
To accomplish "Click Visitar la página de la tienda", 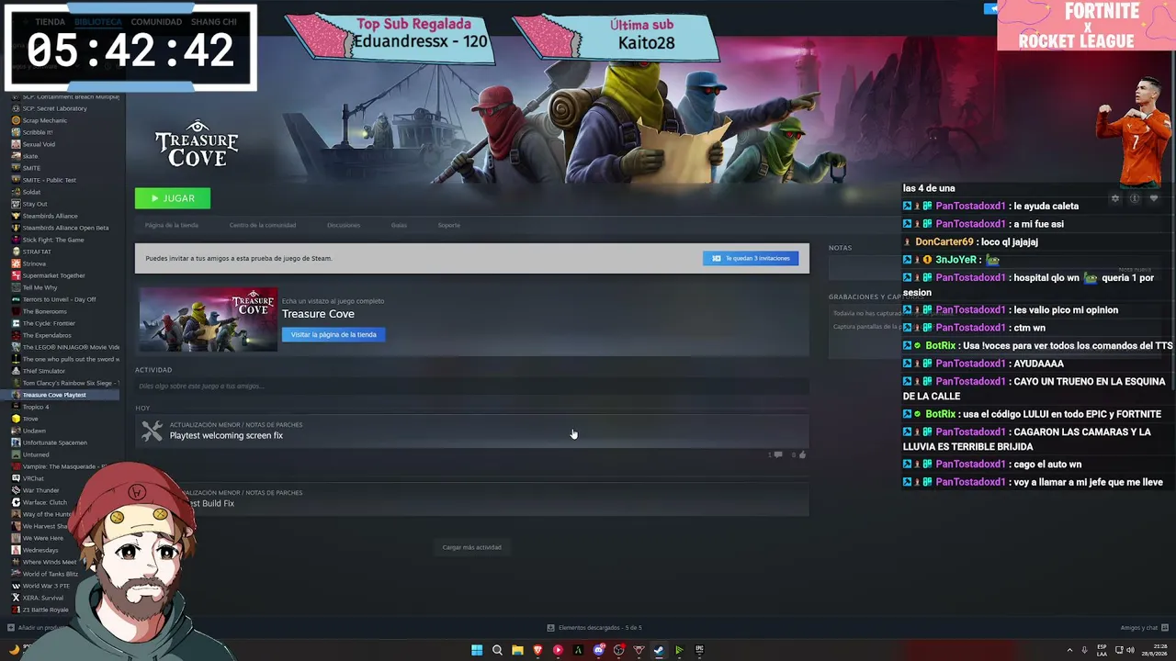I will pyautogui.click(x=334, y=334).
